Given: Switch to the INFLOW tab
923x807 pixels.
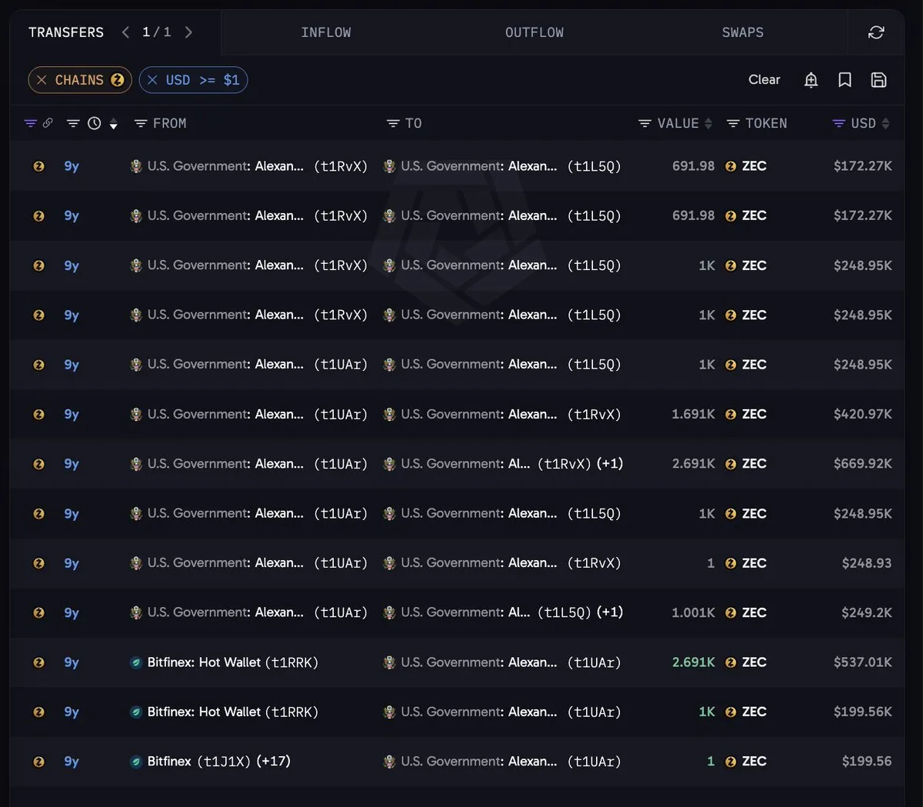Looking at the screenshot, I should pyautogui.click(x=325, y=32).
